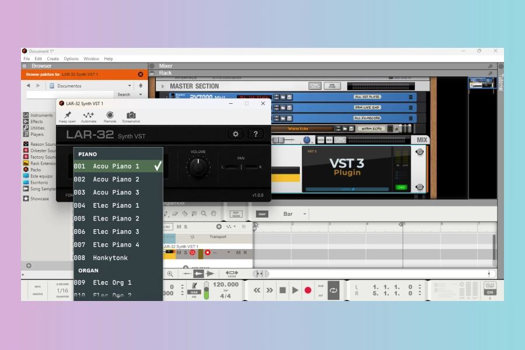525x350 pixels.
Task: Open the Search options dropdown arrow
Action: [x=141, y=94]
